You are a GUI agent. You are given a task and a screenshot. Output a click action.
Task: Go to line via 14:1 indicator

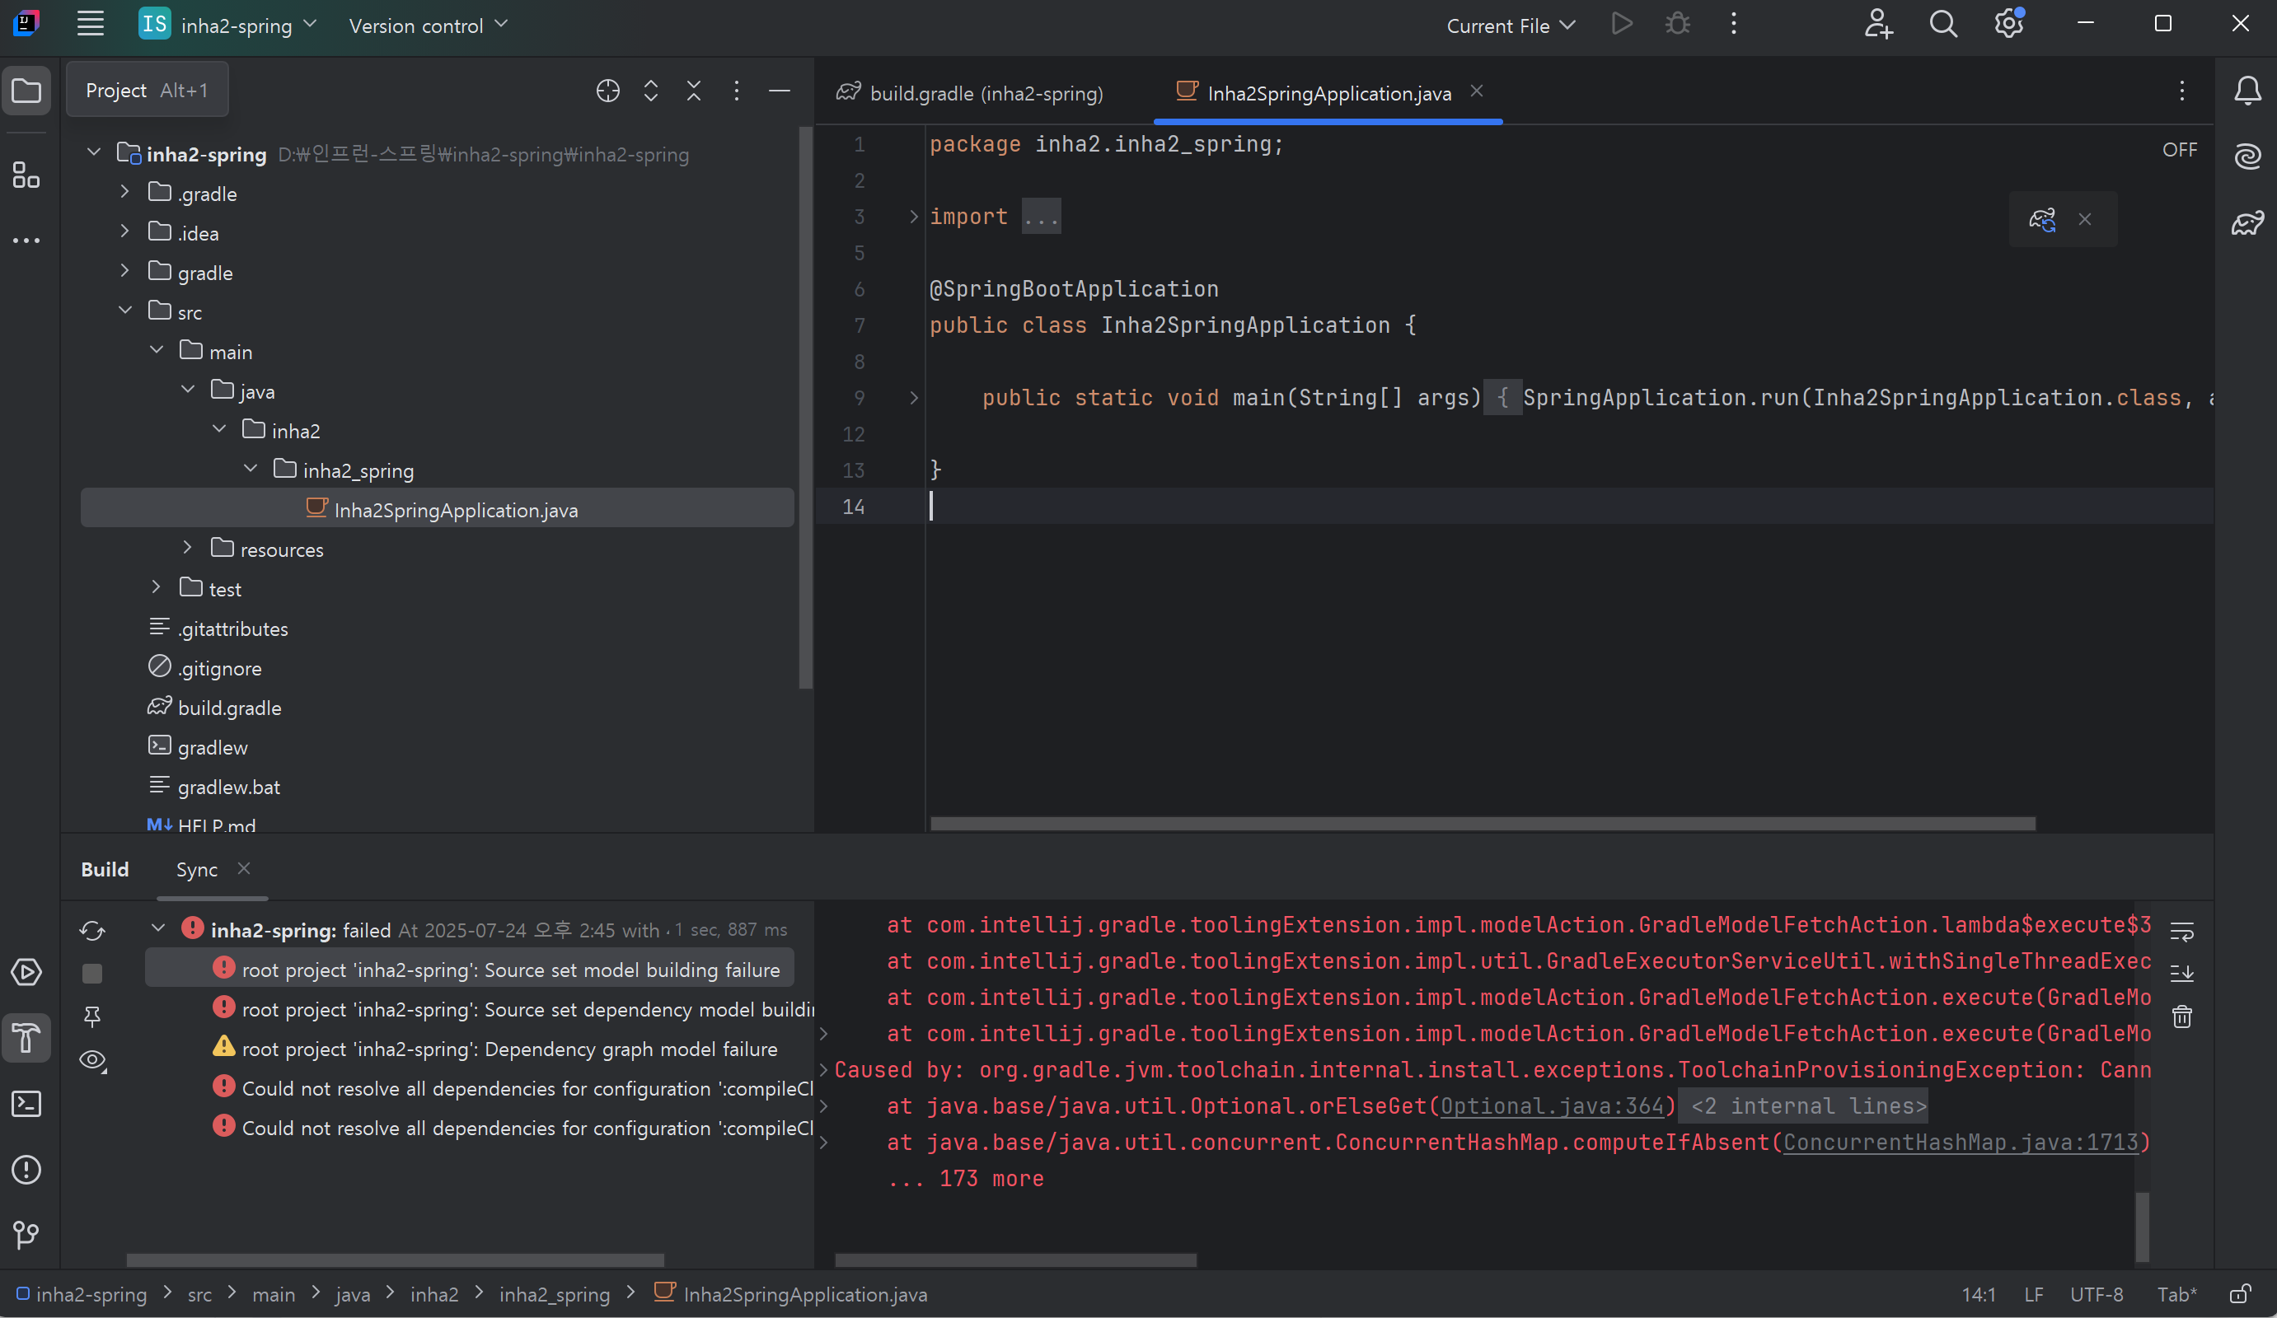[x=1978, y=1294]
